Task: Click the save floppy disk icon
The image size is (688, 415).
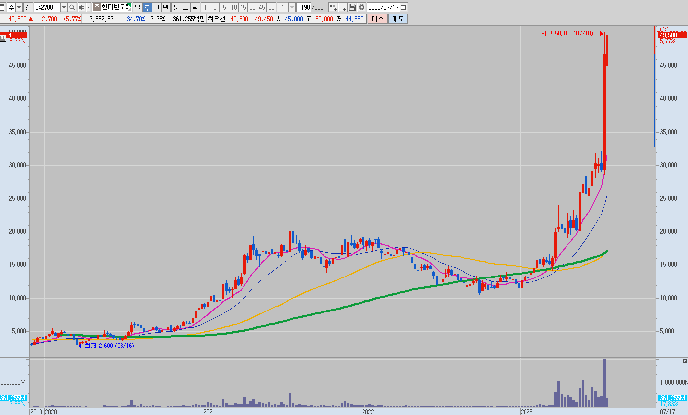Action: pos(352,7)
